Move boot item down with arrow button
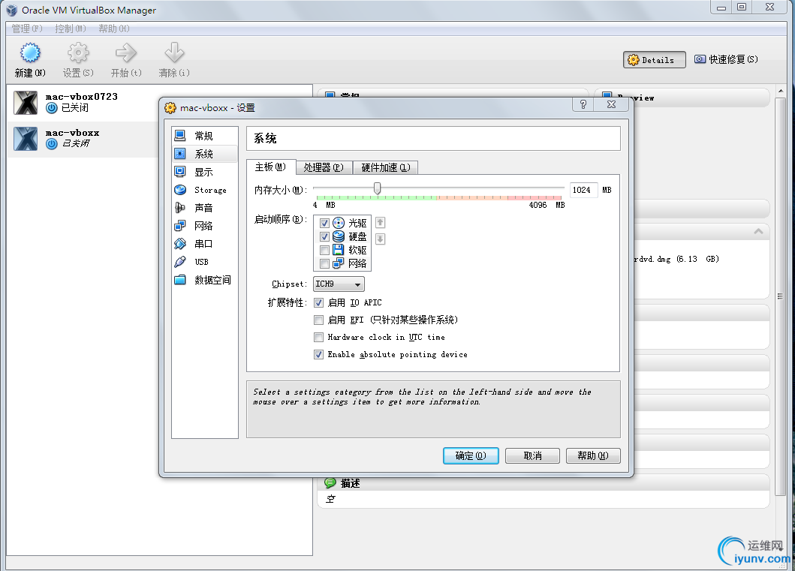The image size is (795, 571). 381,239
